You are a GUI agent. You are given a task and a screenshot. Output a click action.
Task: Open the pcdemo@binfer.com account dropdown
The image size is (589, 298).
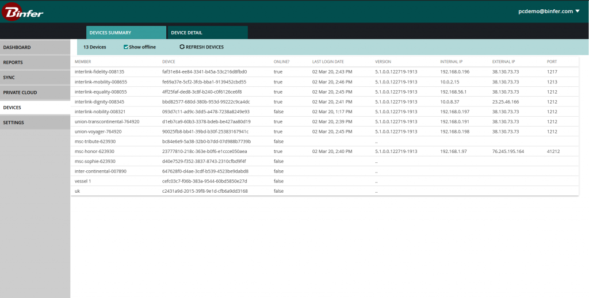pyautogui.click(x=549, y=12)
